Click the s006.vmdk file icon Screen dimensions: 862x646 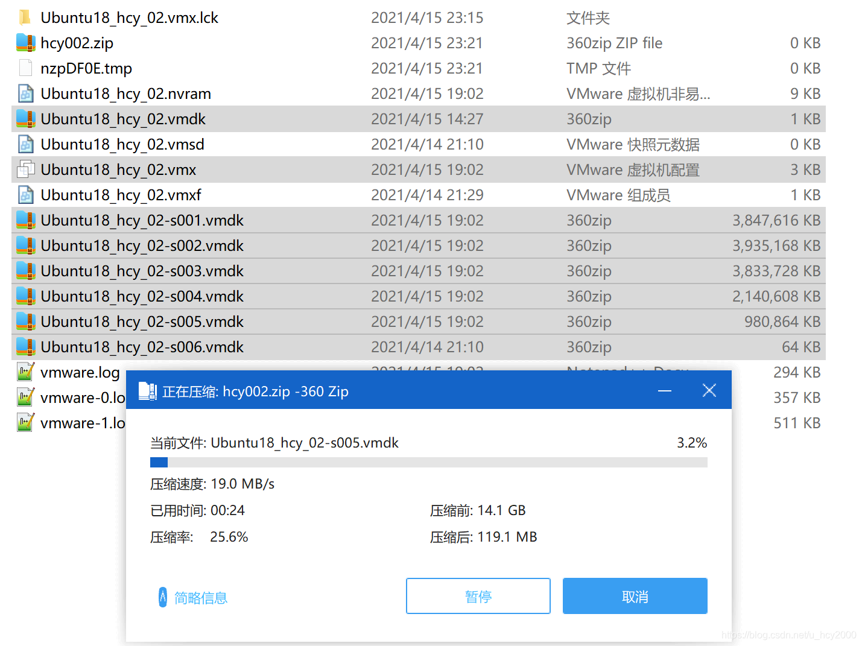(25, 347)
